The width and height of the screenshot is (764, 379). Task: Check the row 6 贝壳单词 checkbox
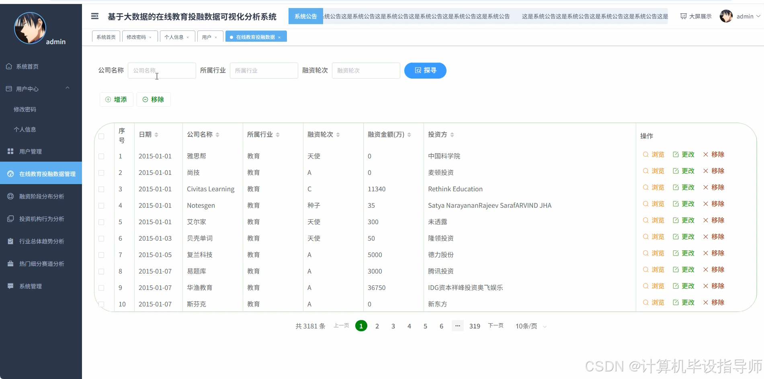101,239
